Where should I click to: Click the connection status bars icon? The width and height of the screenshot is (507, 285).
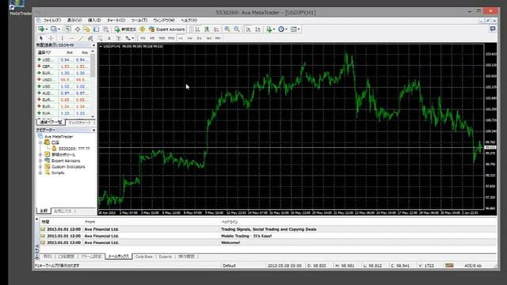[449, 265]
